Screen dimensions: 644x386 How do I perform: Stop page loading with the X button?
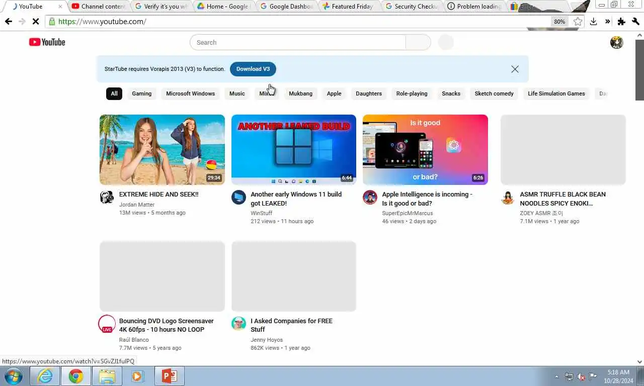click(x=35, y=22)
